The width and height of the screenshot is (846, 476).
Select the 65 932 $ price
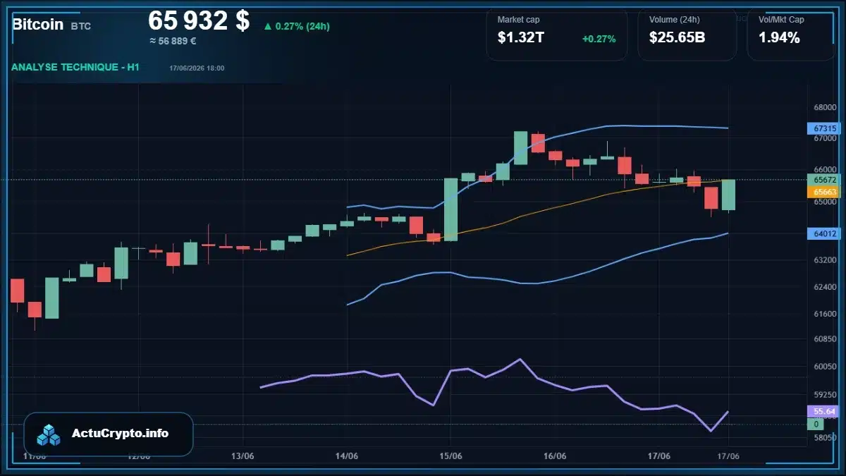tap(199, 20)
